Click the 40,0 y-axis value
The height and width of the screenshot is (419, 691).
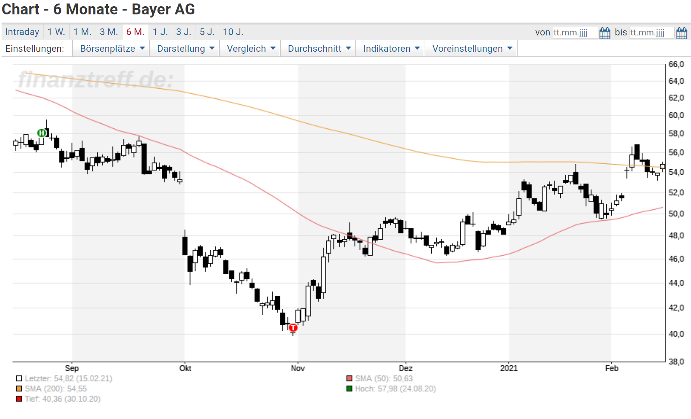click(x=676, y=334)
